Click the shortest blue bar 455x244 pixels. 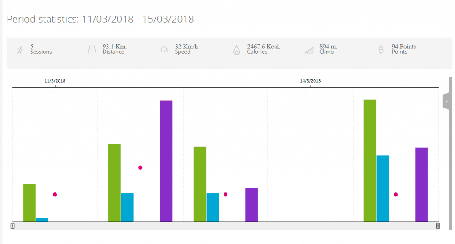pos(42,220)
